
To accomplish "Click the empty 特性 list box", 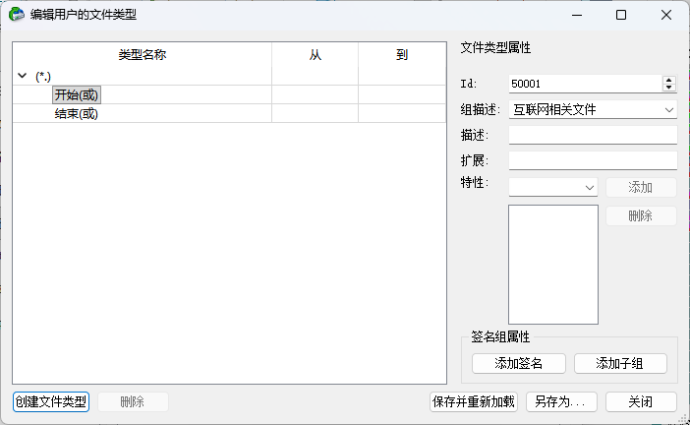I will tap(553, 265).
